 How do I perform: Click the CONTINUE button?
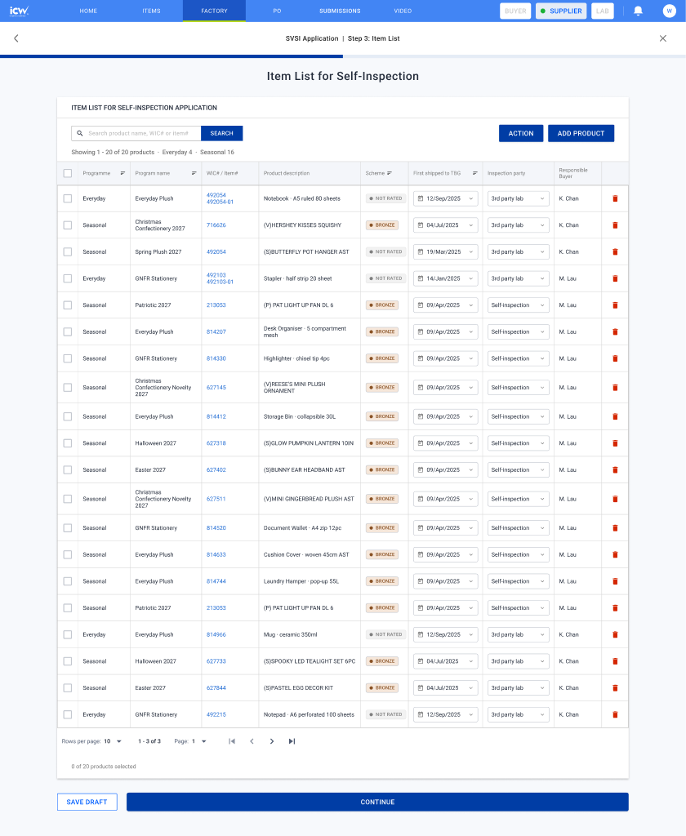pos(377,802)
